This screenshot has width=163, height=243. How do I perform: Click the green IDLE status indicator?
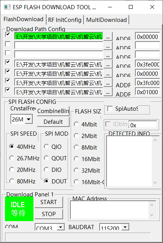[x=19, y=209]
